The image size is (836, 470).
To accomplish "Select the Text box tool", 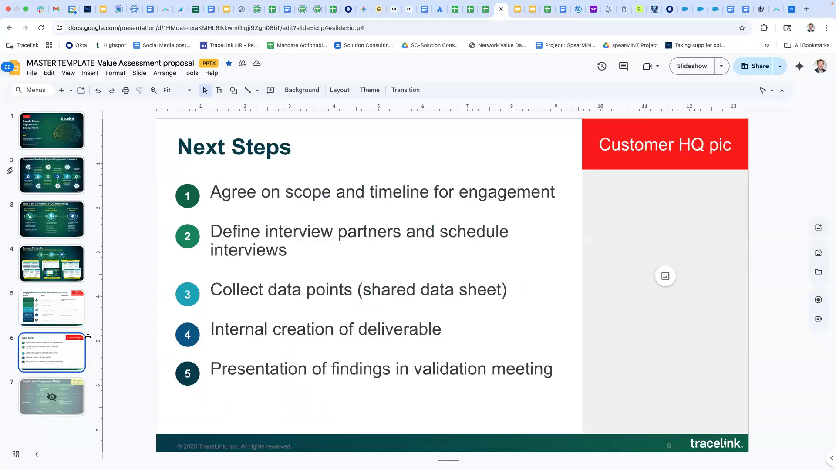I will [x=219, y=90].
